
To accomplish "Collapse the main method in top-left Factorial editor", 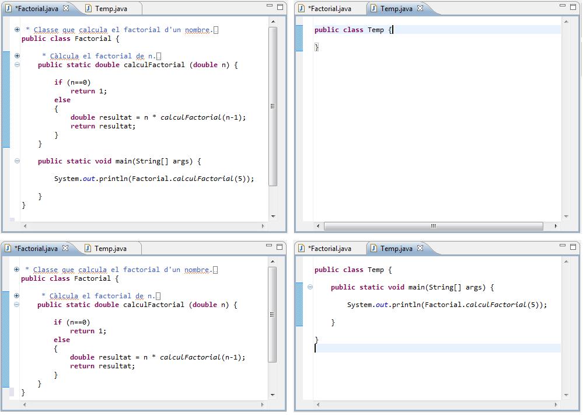I will coord(17,161).
